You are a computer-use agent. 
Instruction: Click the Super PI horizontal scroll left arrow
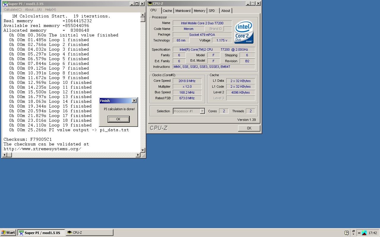pyautogui.click(x=5, y=155)
